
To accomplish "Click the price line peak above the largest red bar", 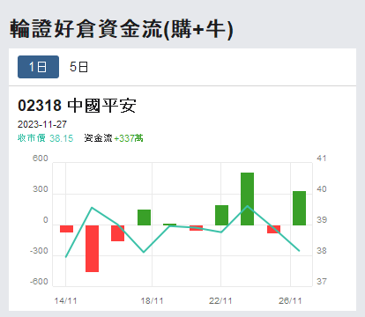I will coord(92,208).
